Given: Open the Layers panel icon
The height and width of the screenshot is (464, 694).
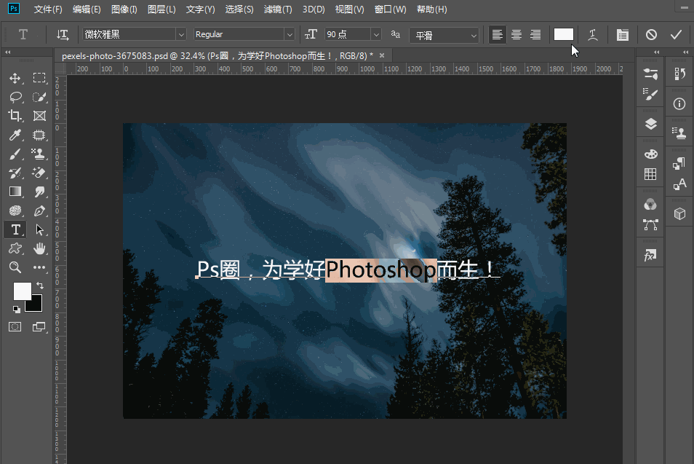Looking at the screenshot, I should pyautogui.click(x=650, y=124).
